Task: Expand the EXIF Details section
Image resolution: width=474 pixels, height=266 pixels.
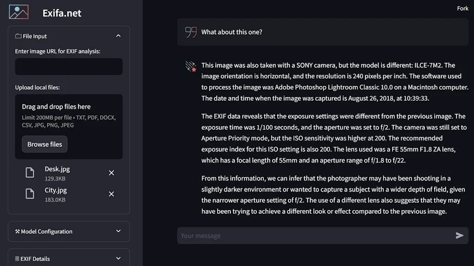Action: (x=118, y=259)
